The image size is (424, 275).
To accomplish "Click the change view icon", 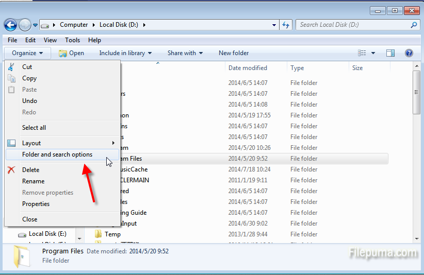I will coord(362,53).
